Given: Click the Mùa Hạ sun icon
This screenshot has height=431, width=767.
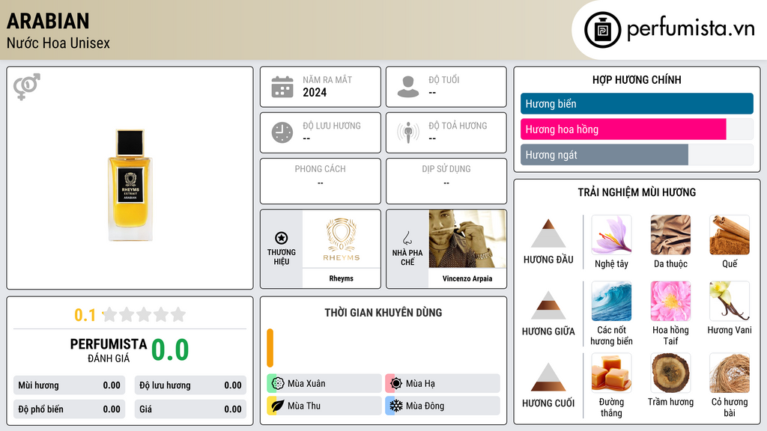Looking at the screenshot, I should 396,384.
